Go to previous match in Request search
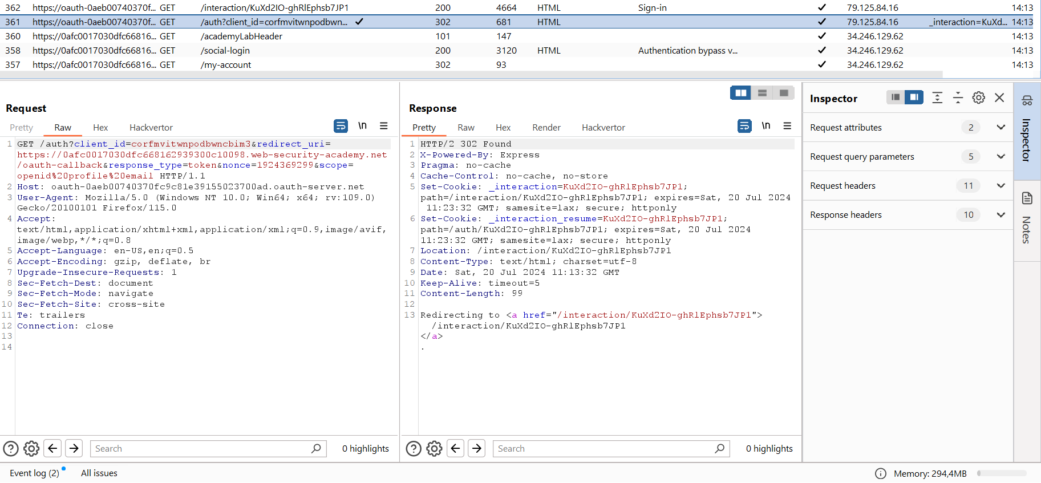1041x483 pixels. tap(52, 449)
